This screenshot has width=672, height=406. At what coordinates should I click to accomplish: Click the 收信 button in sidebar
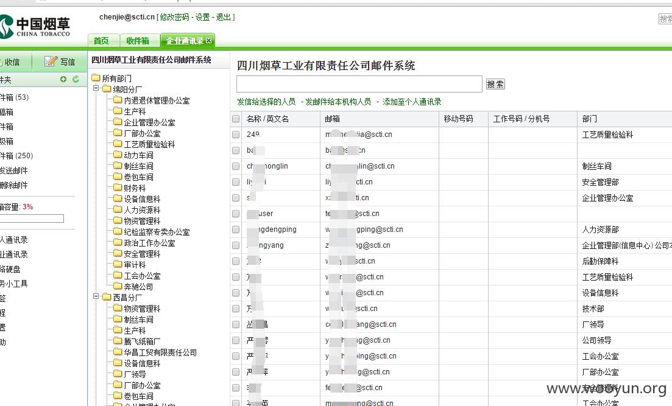(13, 62)
